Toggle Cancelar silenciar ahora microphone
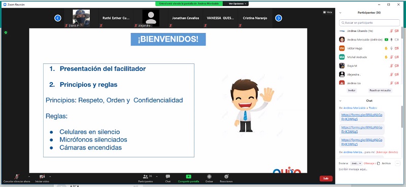The image size is (406, 187). [17, 177]
